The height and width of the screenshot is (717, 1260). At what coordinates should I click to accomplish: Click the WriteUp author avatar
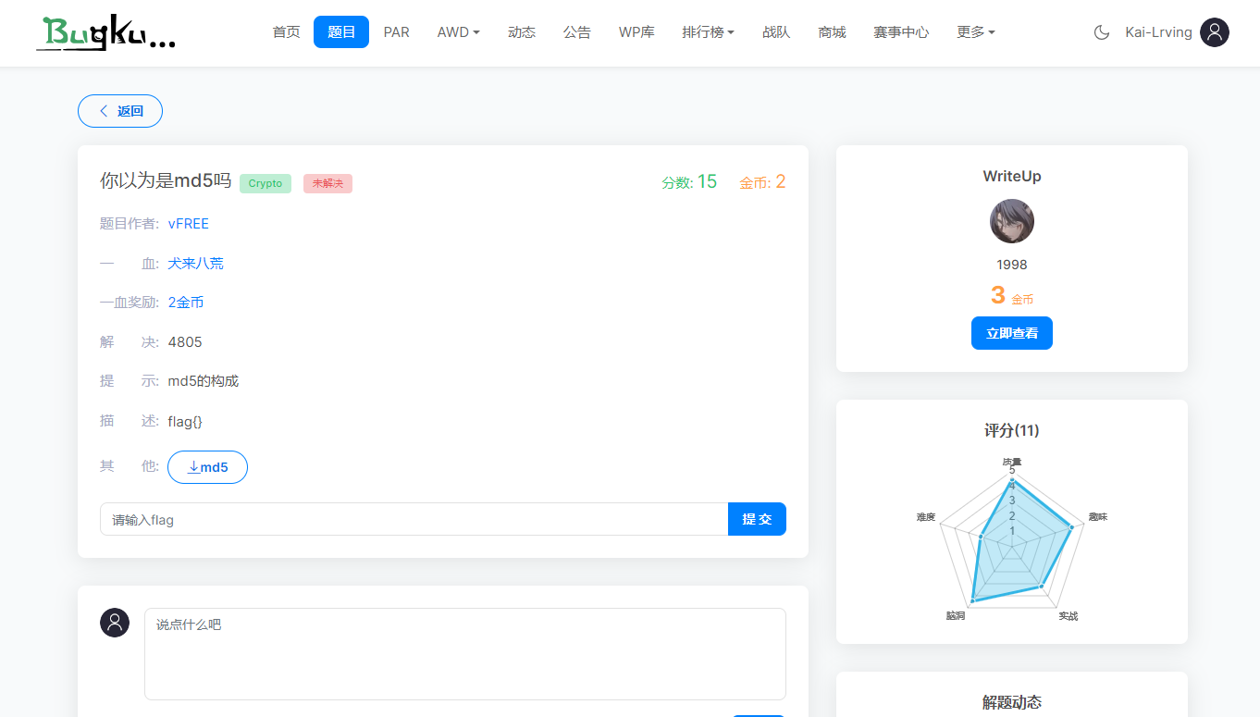point(1012,221)
